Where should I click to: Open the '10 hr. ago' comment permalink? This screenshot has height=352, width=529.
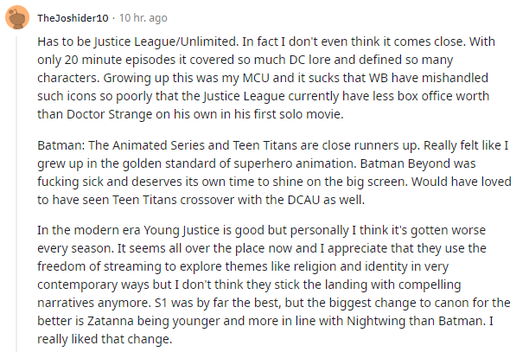[x=143, y=18]
